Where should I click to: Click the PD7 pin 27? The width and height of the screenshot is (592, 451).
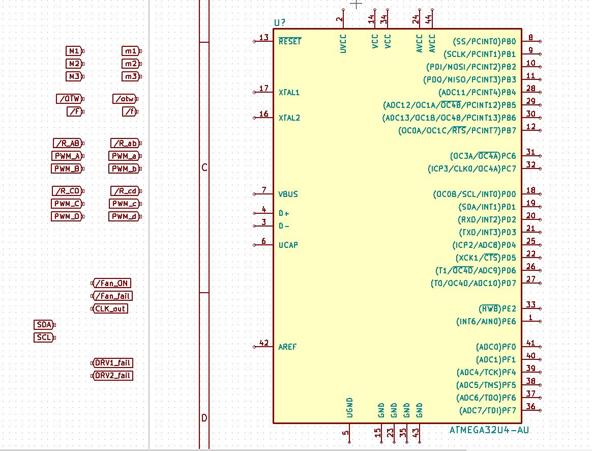pyautogui.click(x=531, y=283)
